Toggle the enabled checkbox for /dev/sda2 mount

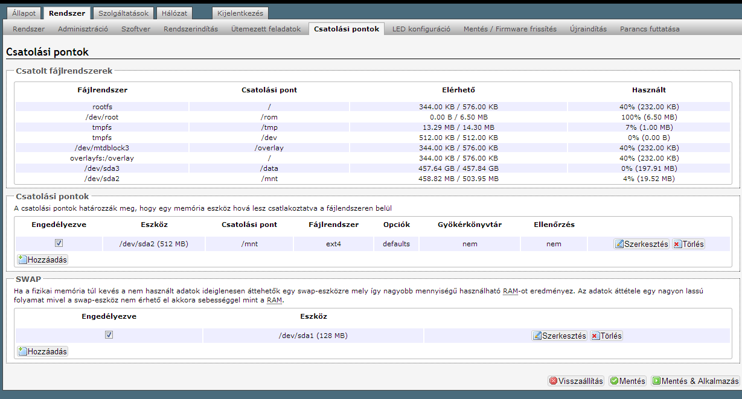click(x=59, y=243)
